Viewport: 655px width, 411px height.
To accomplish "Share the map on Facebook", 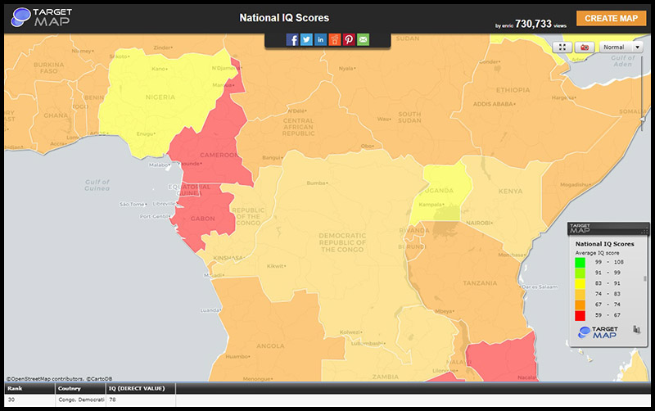I will (x=292, y=39).
